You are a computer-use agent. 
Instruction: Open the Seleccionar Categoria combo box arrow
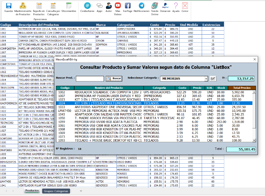[x=206, y=79]
